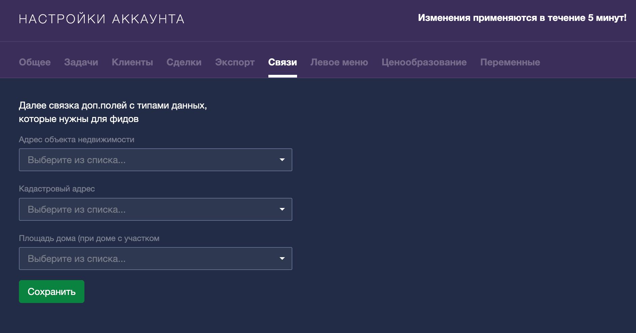
Task: Click the active Связи tab
Action: 283,62
